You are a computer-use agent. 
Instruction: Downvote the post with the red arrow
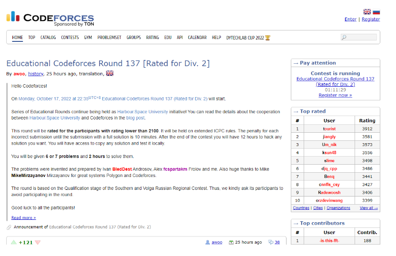click(x=38, y=242)
